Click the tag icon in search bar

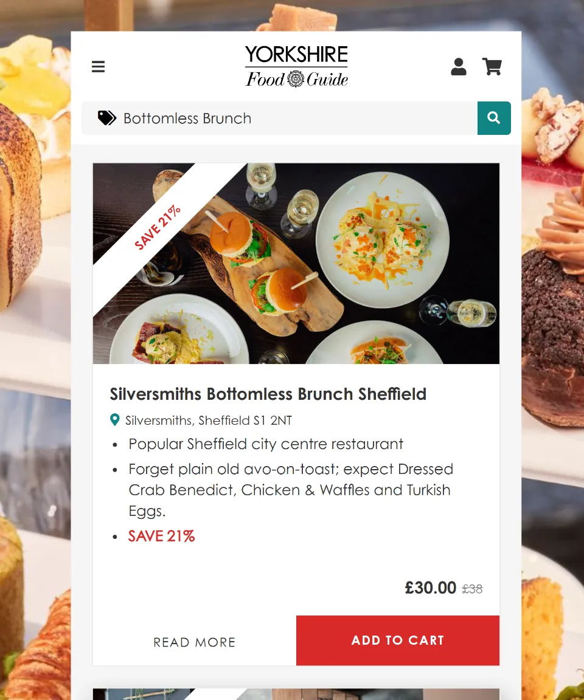pos(107,118)
